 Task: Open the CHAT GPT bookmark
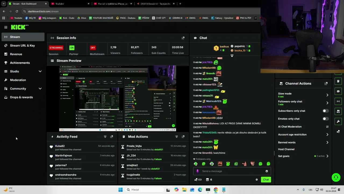point(159,18)
